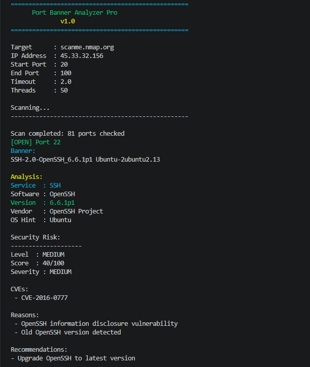Viewport: 310px width, 367px height.
Task: Click the green '[OPEN] Port 22' line
Action: click(36, 142)
